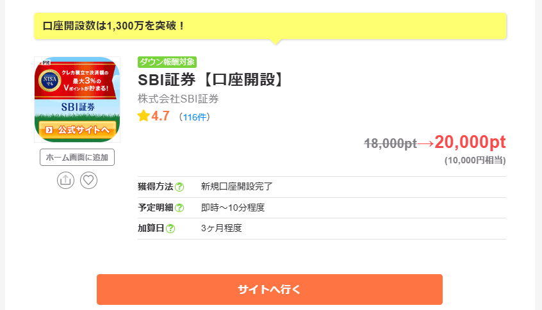Open help icon next to 加算日
This screenshot has height=310, width=542.
(170, 229)
